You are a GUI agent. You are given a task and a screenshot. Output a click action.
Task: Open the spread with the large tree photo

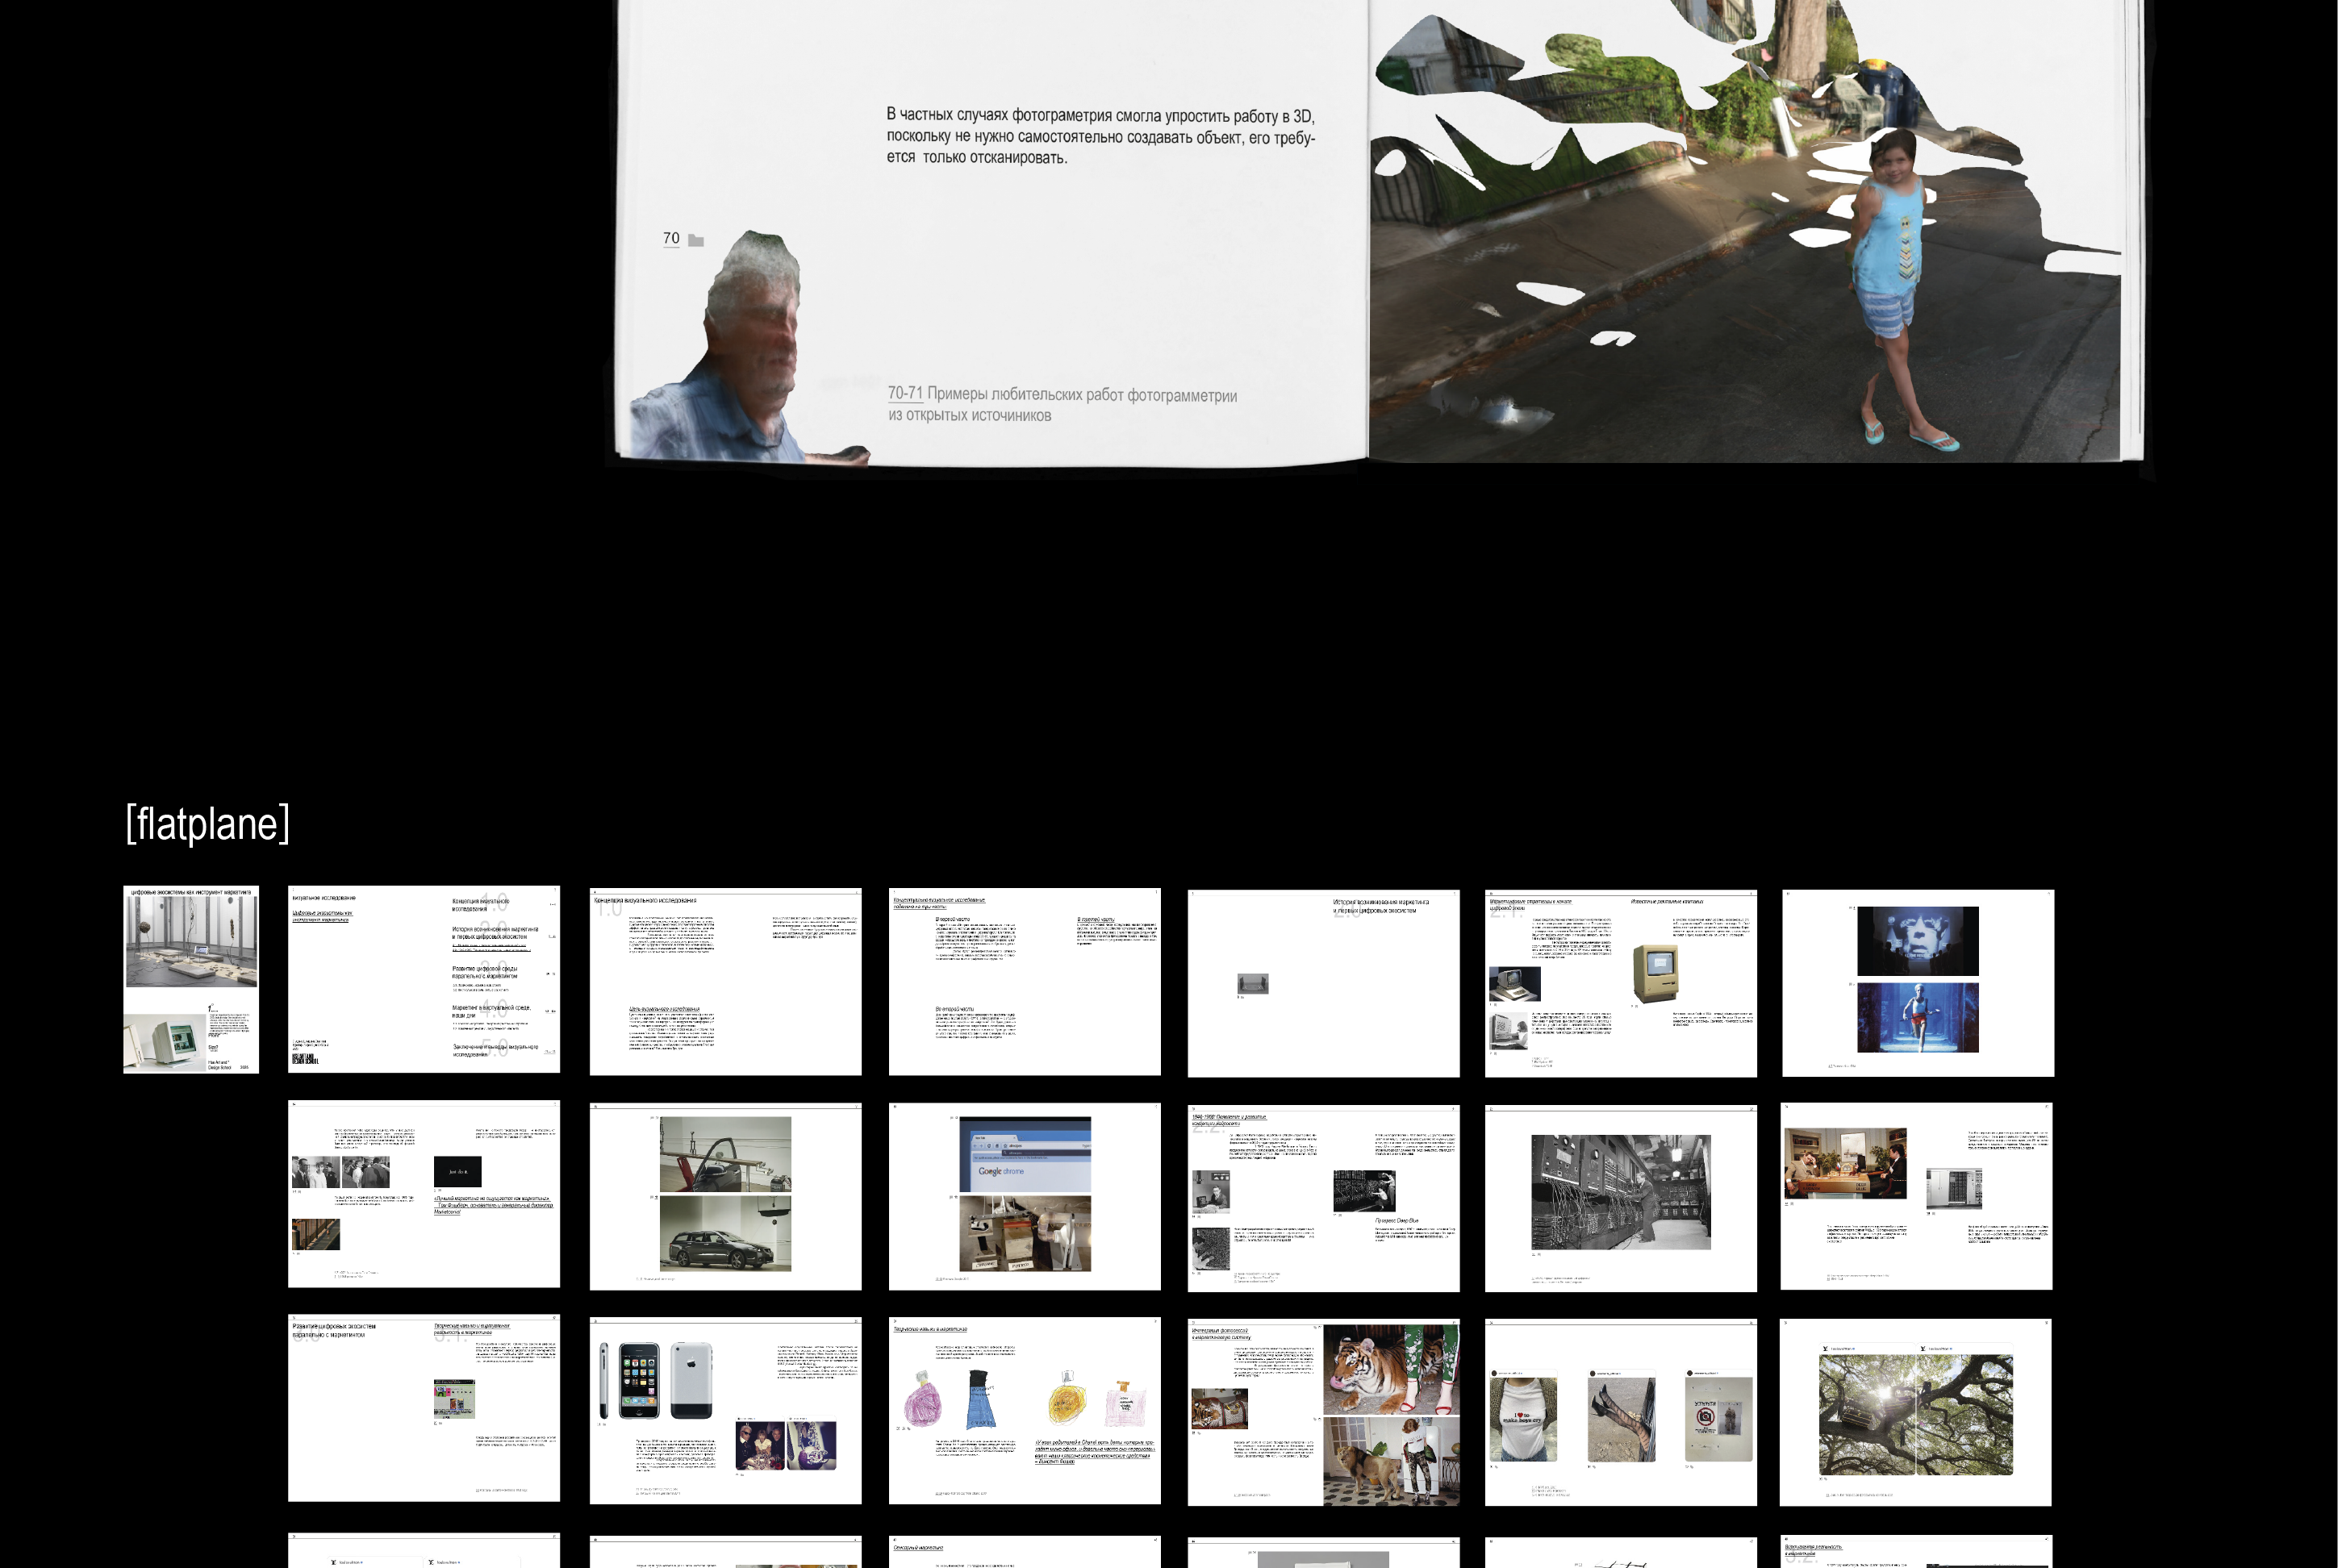(1915, 1411)
